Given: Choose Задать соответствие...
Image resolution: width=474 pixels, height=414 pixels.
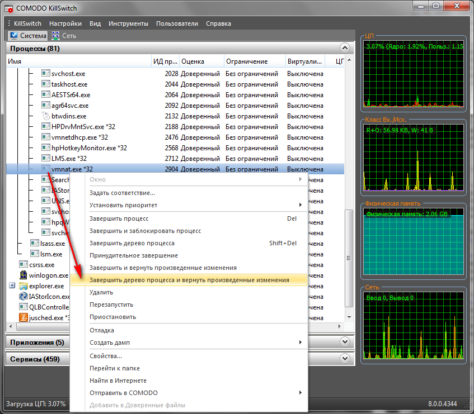Looking at the screenshot, I should coord(189,193).
